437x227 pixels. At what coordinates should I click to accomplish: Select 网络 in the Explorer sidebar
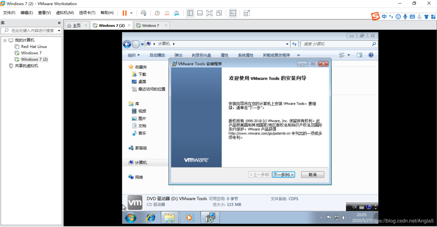[x=139, y=177]
